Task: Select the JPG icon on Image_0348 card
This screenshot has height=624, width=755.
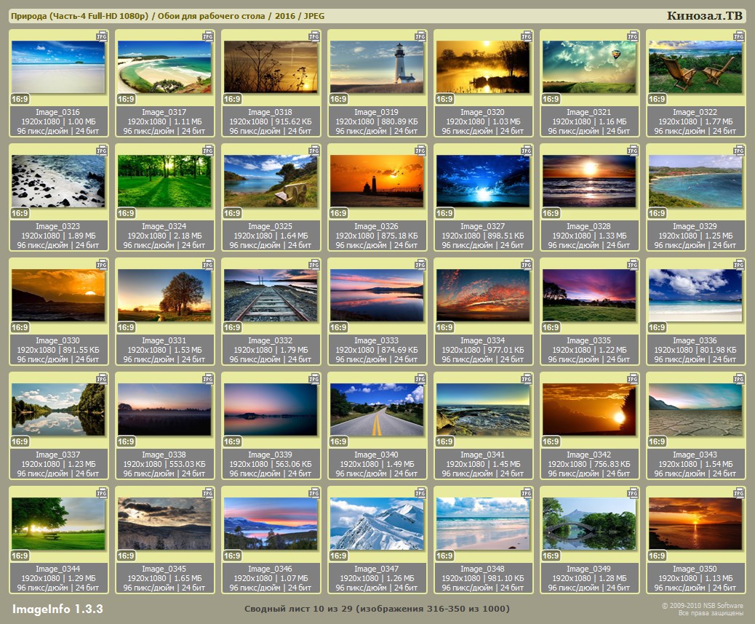Action: point(527,493)
